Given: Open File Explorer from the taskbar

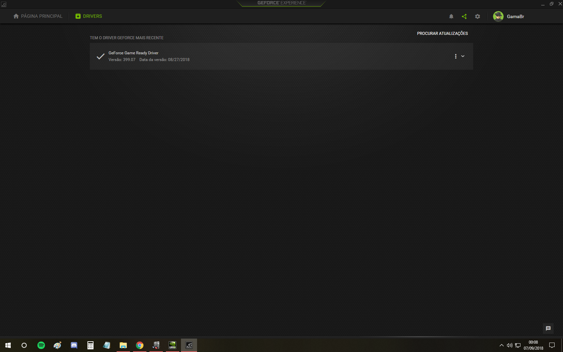Looking at the screenshot, I should click(x=123, y=345).
